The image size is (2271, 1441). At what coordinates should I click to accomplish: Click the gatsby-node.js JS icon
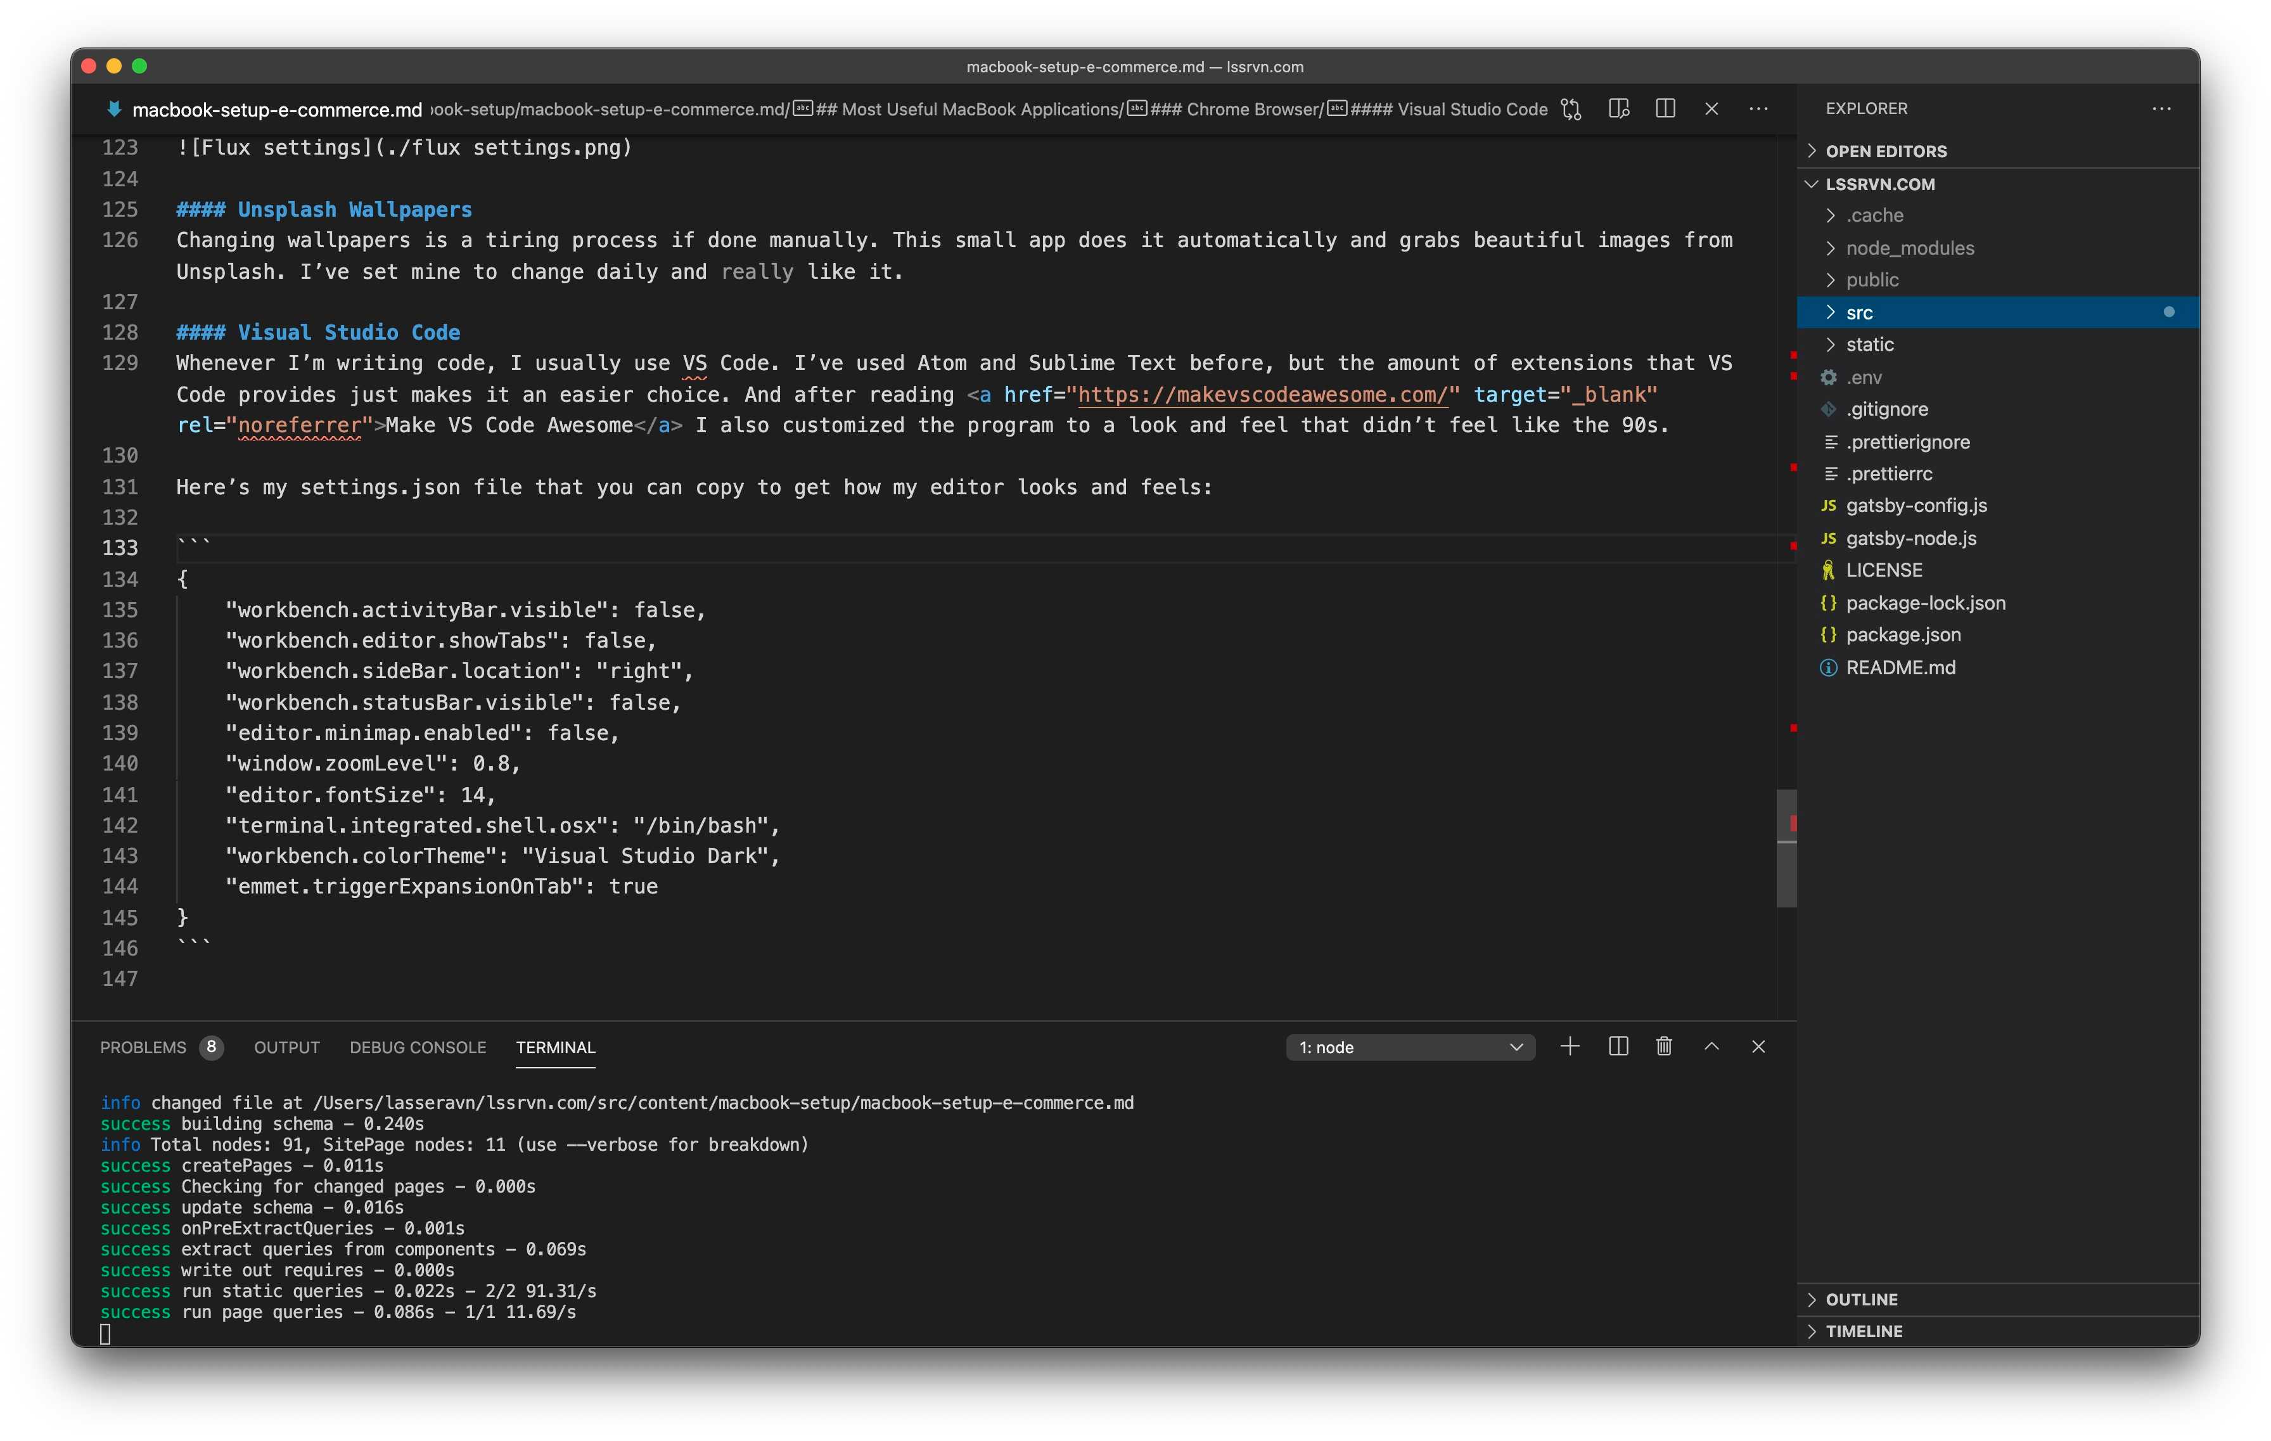(x=1829, y=539)
